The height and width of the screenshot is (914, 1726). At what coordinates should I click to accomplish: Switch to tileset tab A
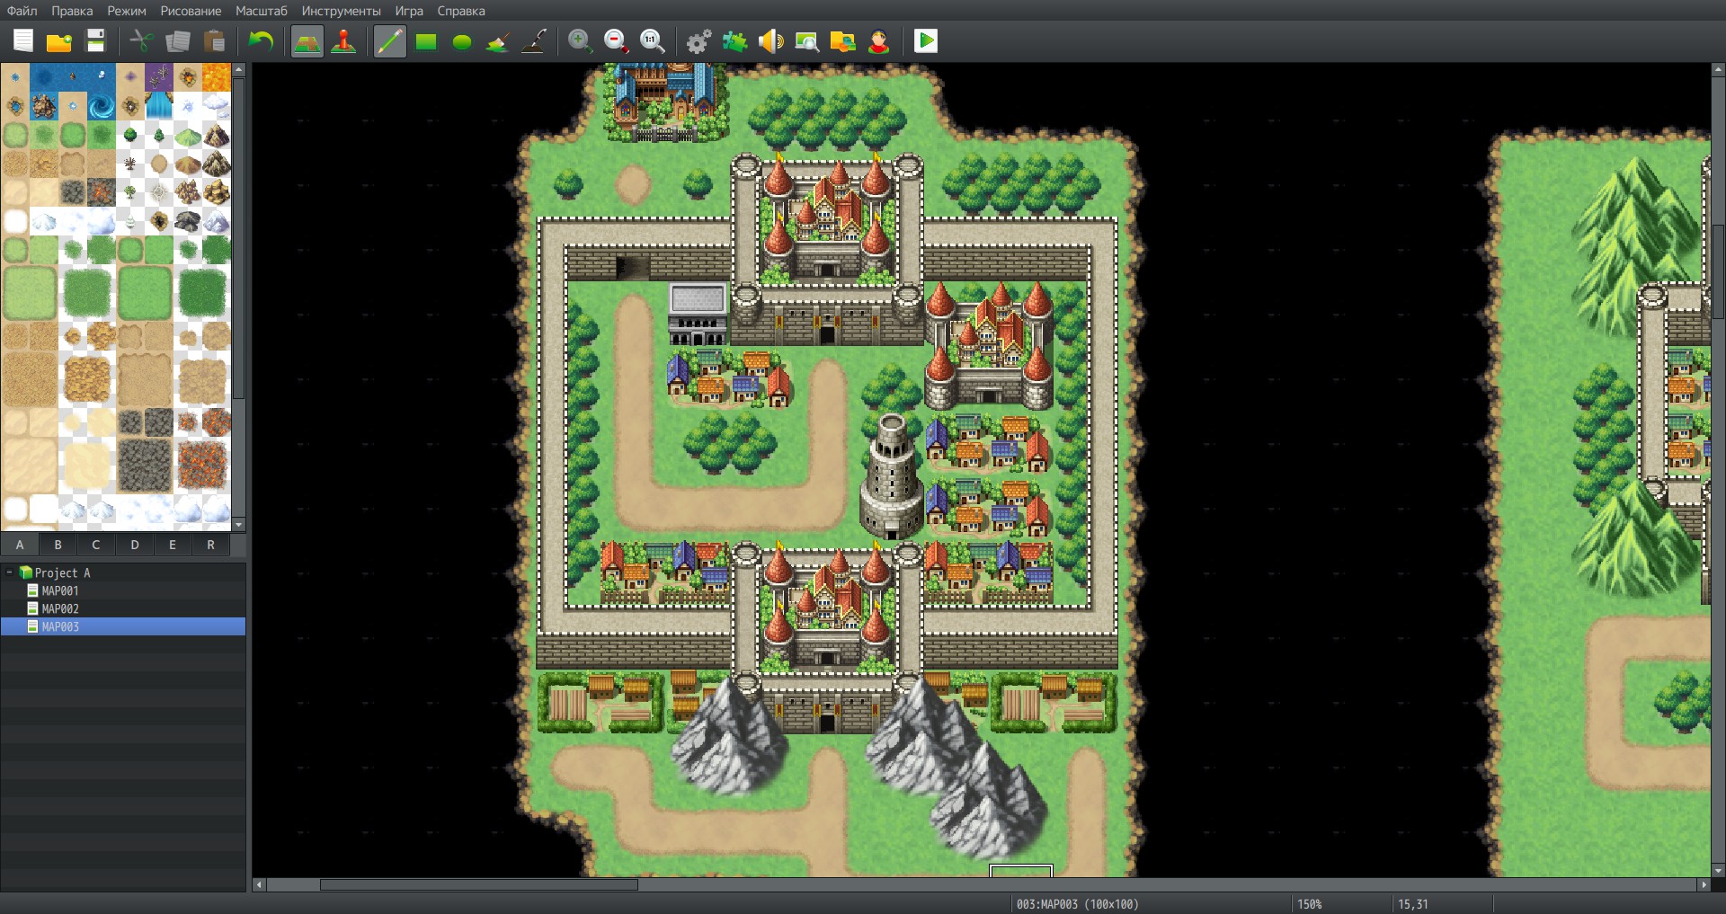click(x=20, y=545)
